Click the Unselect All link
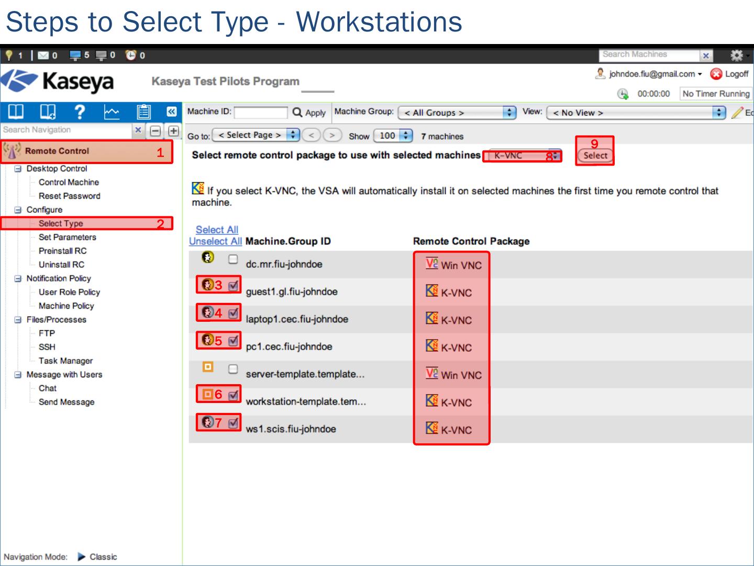Viewport: 754px width, 566px height. (215, 242)
